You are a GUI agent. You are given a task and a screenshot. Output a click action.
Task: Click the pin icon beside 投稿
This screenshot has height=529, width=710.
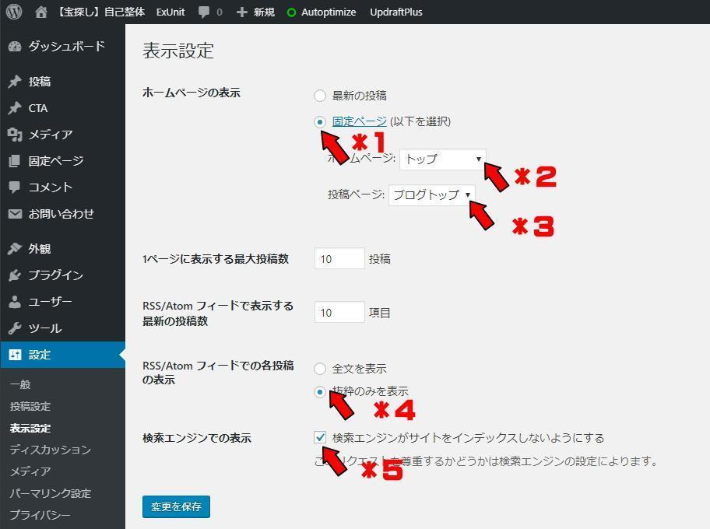[15, 82]
